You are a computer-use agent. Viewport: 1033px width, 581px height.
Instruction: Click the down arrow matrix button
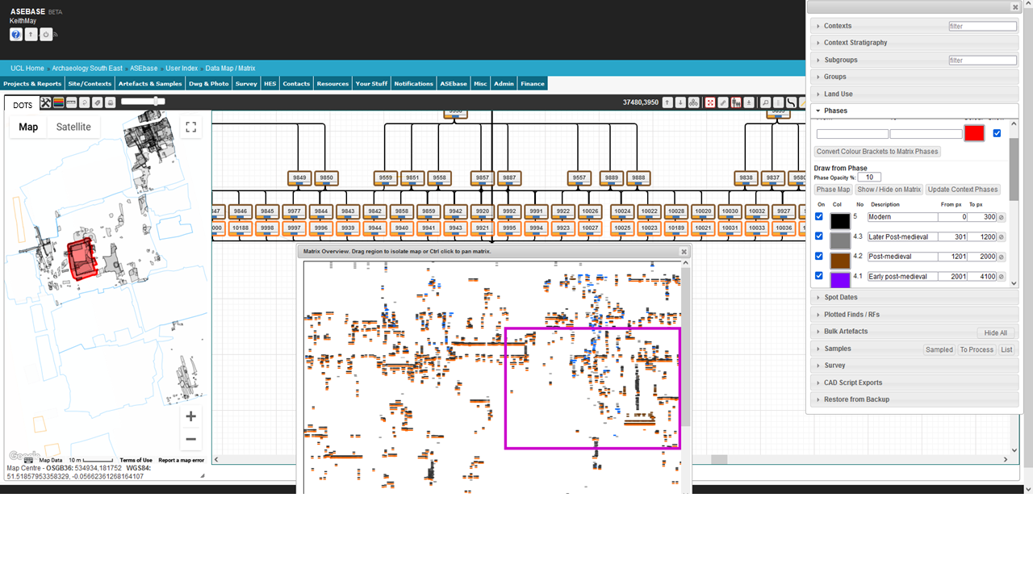(680, 102)
